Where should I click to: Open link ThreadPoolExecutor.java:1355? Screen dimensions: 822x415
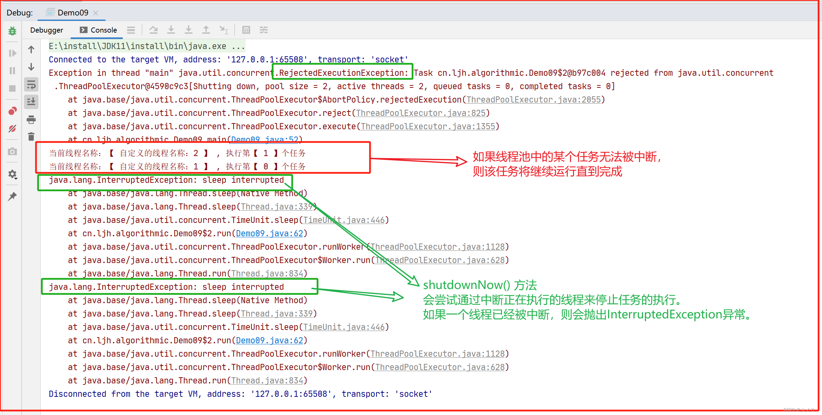pos(428,127)
